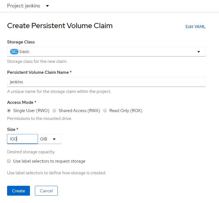Click the 'basic' storage class name
This screenshot has width=219, height=203.
click(x=25, y=51)
